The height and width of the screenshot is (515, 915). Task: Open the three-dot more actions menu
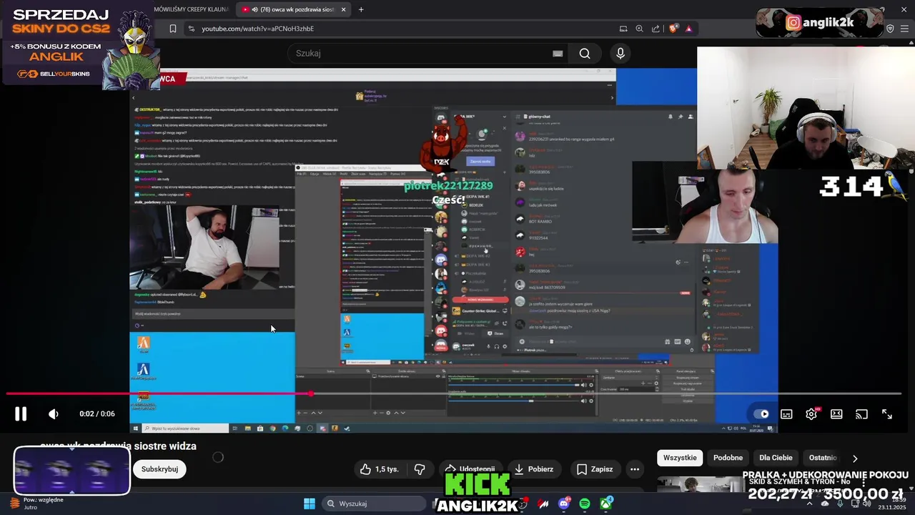(x=635, y=469)
